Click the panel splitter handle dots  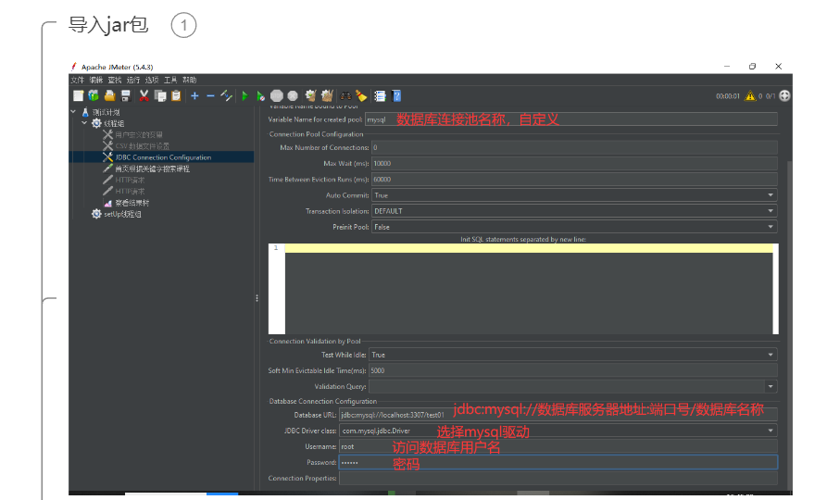coord(257,298)
